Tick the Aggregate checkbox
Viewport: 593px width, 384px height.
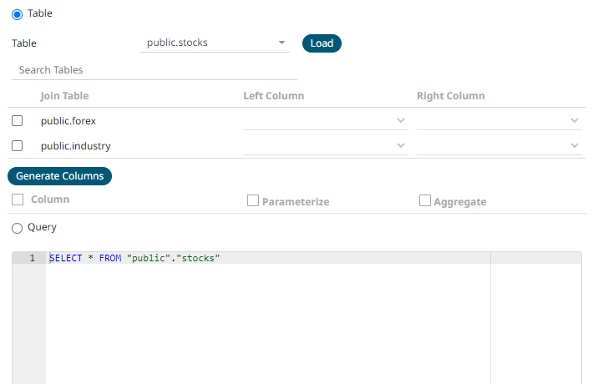(425, 201)
